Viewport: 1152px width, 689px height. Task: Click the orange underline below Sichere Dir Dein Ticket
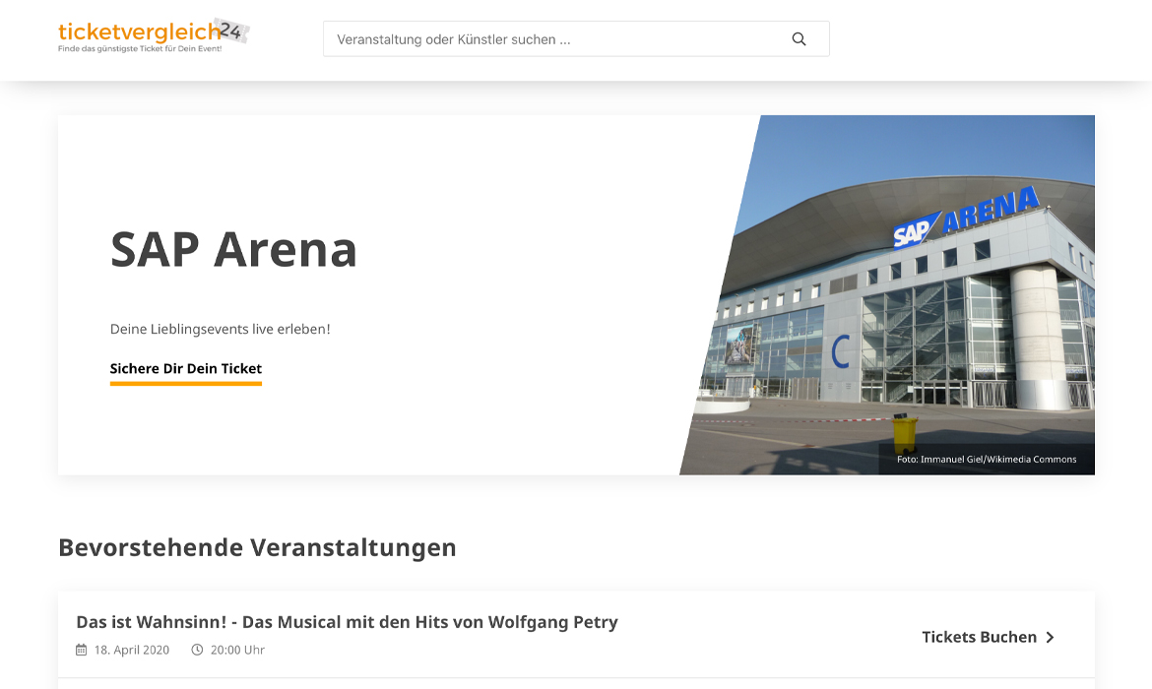(x=186, y=383)
